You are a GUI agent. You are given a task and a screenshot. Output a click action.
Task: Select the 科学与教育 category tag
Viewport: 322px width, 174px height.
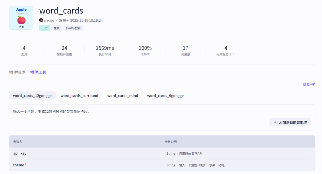tap(73, 28)
